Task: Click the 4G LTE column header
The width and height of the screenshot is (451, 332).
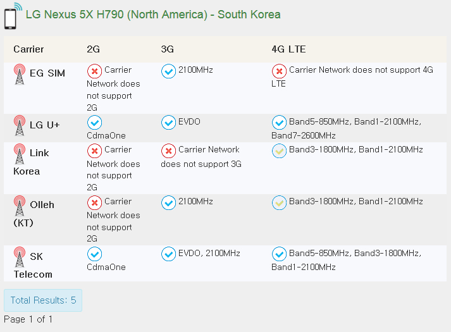Action: click(x=288, y=49)
